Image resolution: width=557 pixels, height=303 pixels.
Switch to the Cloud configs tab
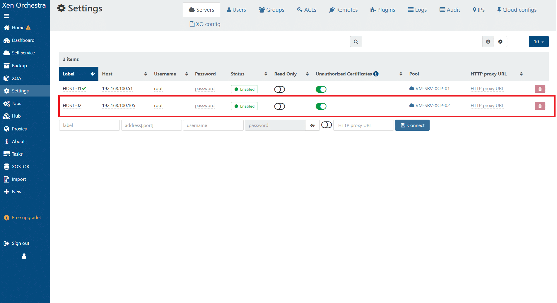coord(517,10)
